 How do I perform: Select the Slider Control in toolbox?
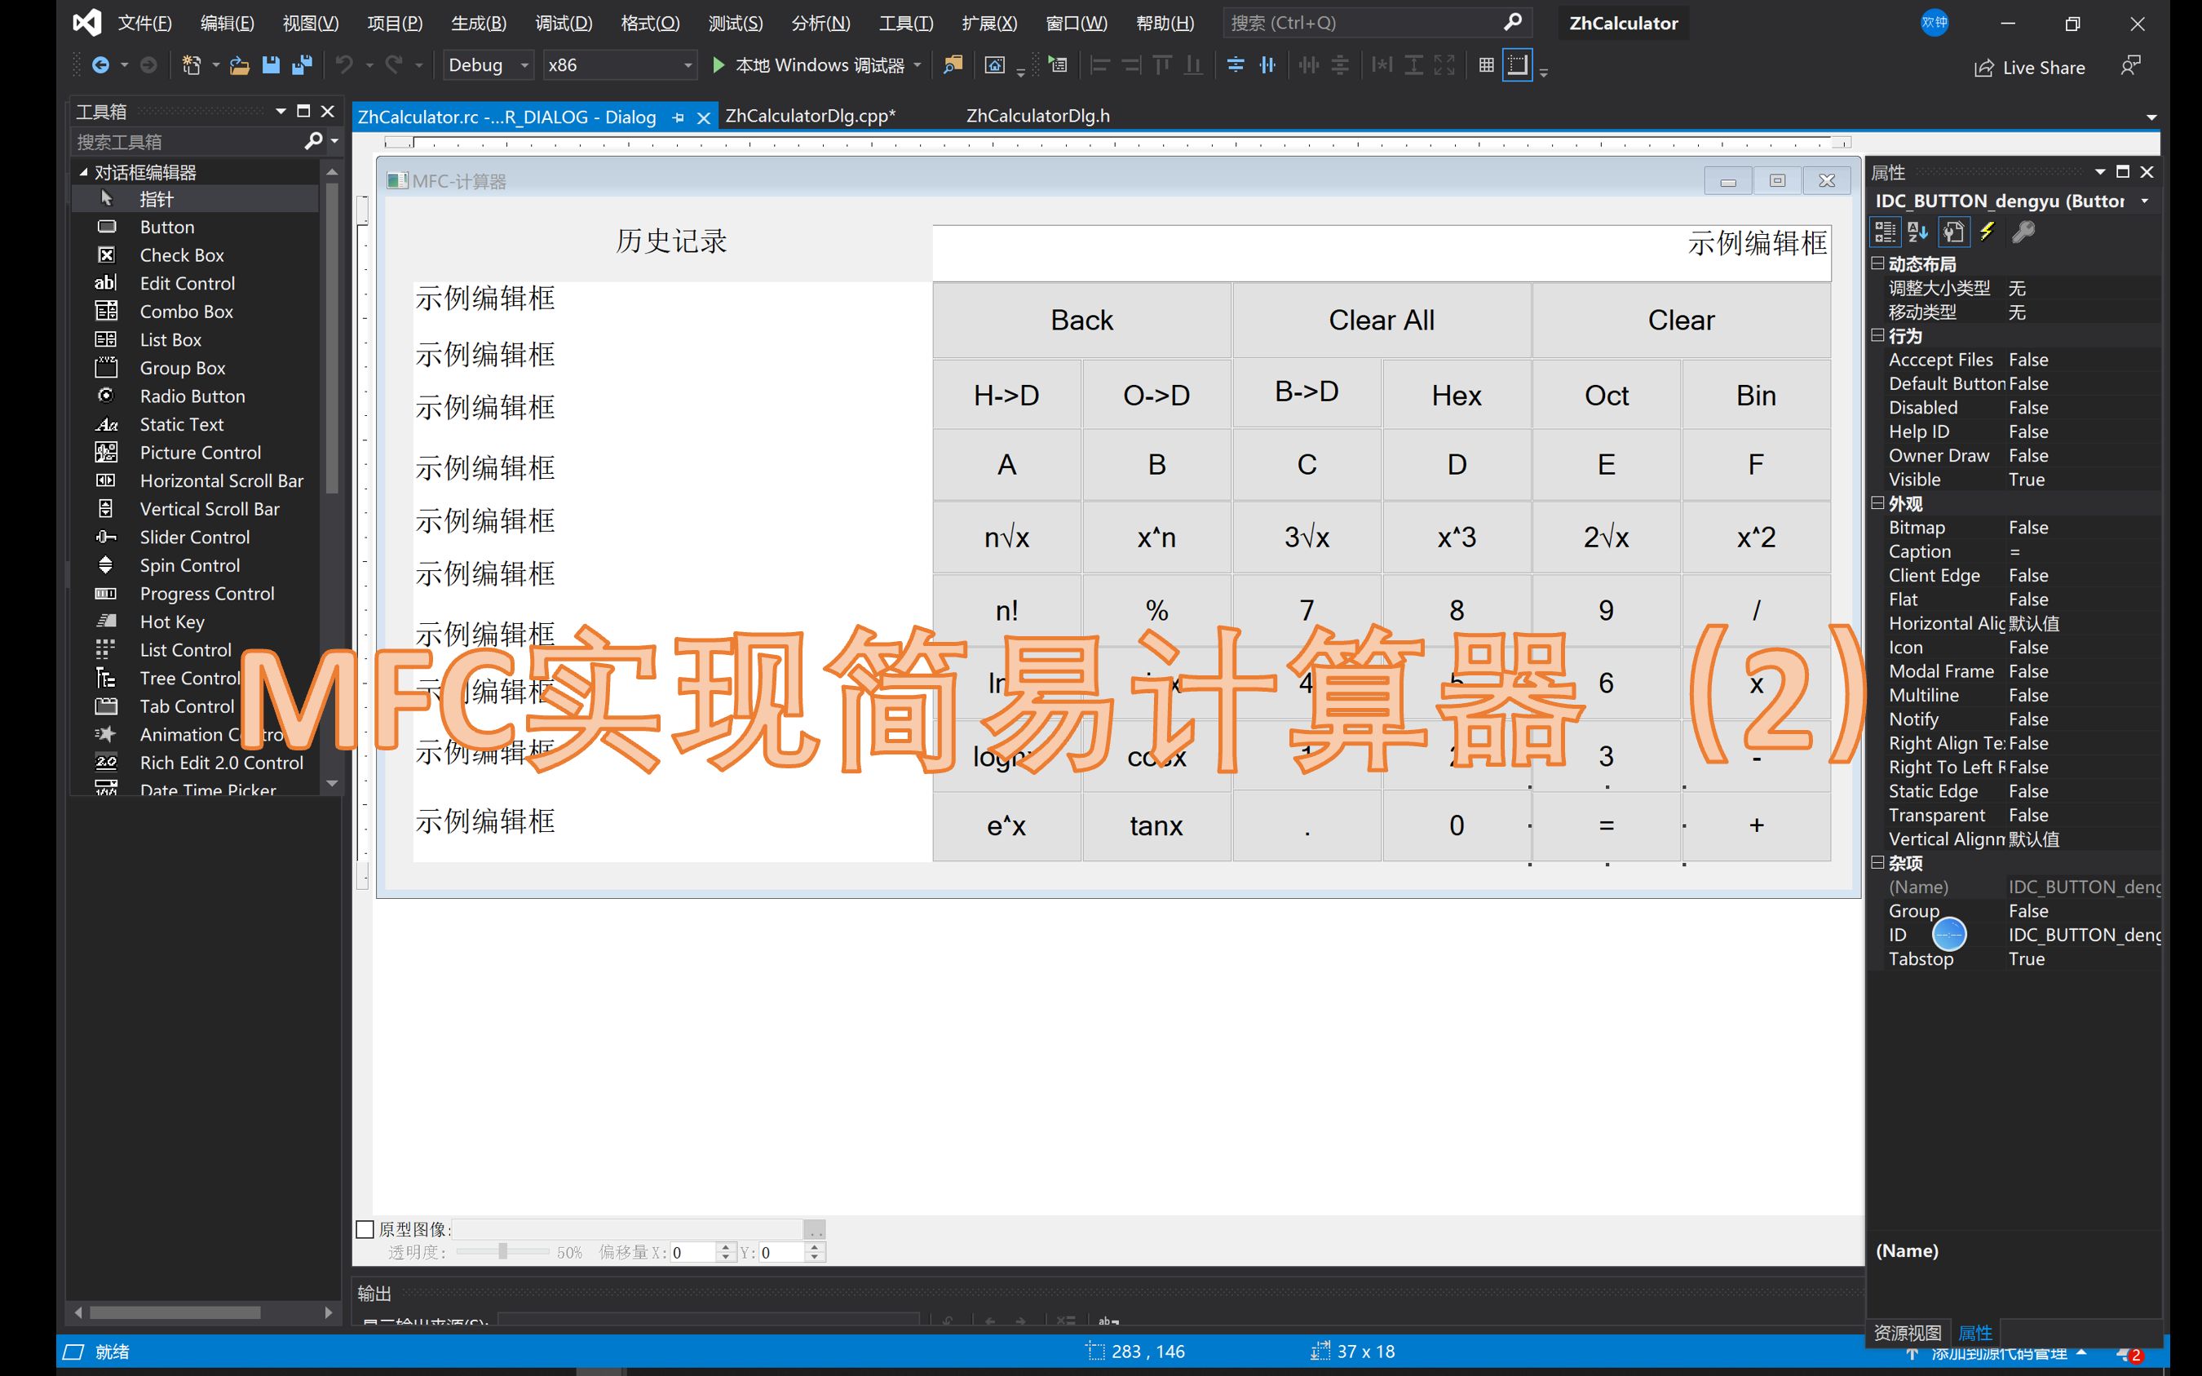pyautogui.click(x=196, y=537)
